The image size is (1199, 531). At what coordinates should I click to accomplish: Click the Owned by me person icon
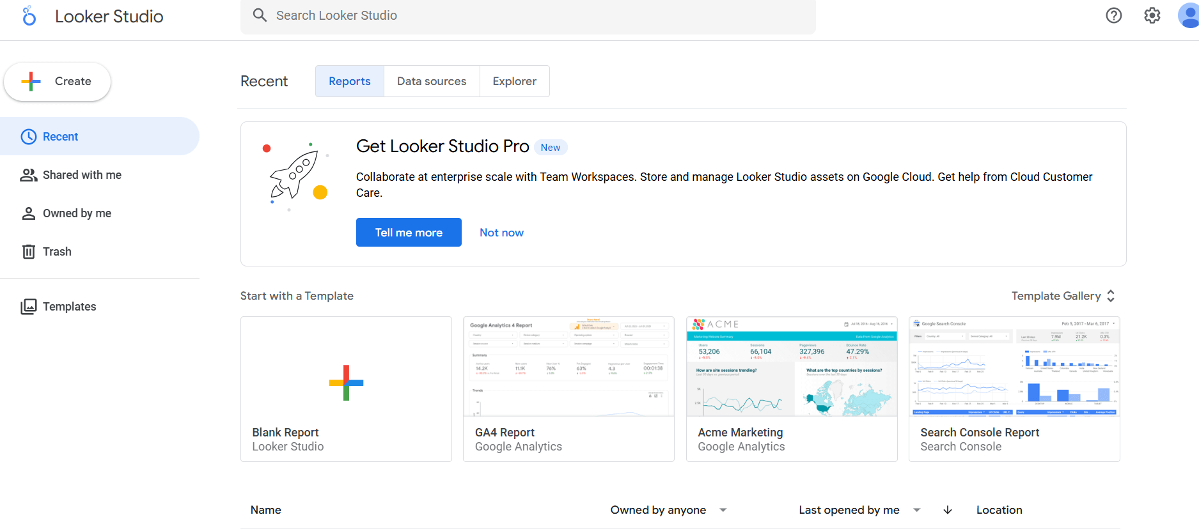tap(29, 213)
